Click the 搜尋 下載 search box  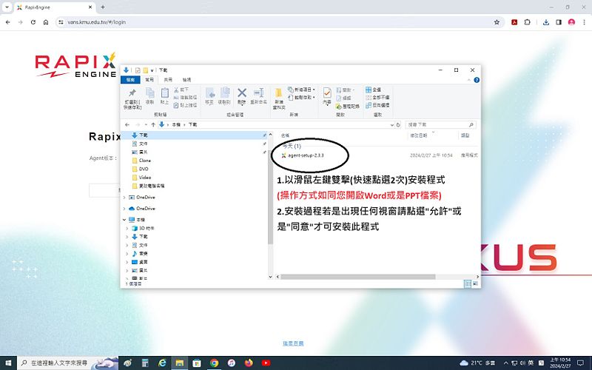[x=440, y=124]
